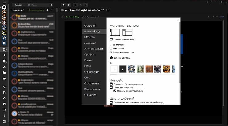Toggle "Показать панель чтения" checkbox
228x126 pixels.
[x=111, y=39]
